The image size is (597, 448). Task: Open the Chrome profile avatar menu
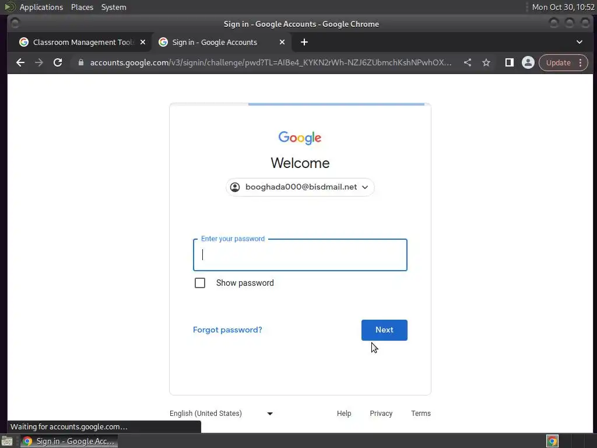(x=528, y=62)
